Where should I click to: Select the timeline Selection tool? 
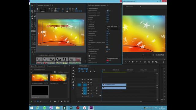click(73, 68)
